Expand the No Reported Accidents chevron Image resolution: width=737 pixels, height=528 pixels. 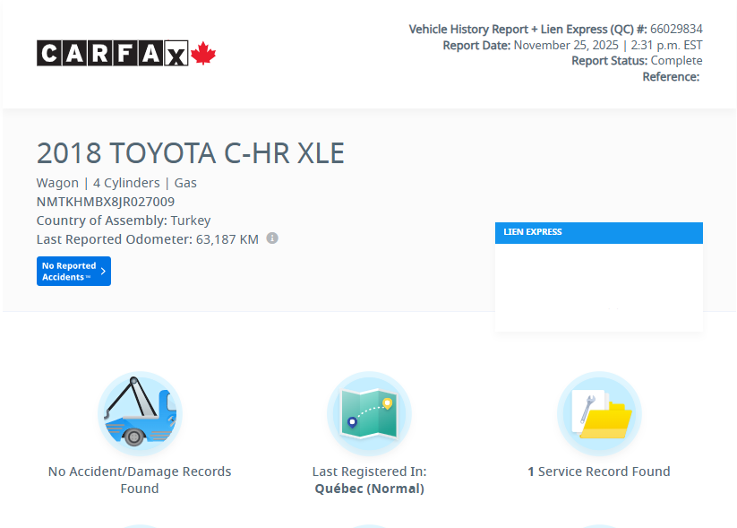click(x=101, y=271)
